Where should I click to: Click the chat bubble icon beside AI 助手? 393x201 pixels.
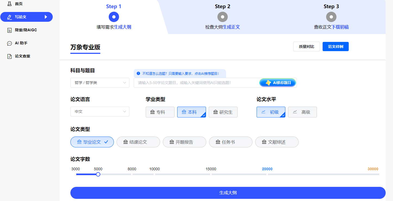pyautogui.click(x=10, y=43)
